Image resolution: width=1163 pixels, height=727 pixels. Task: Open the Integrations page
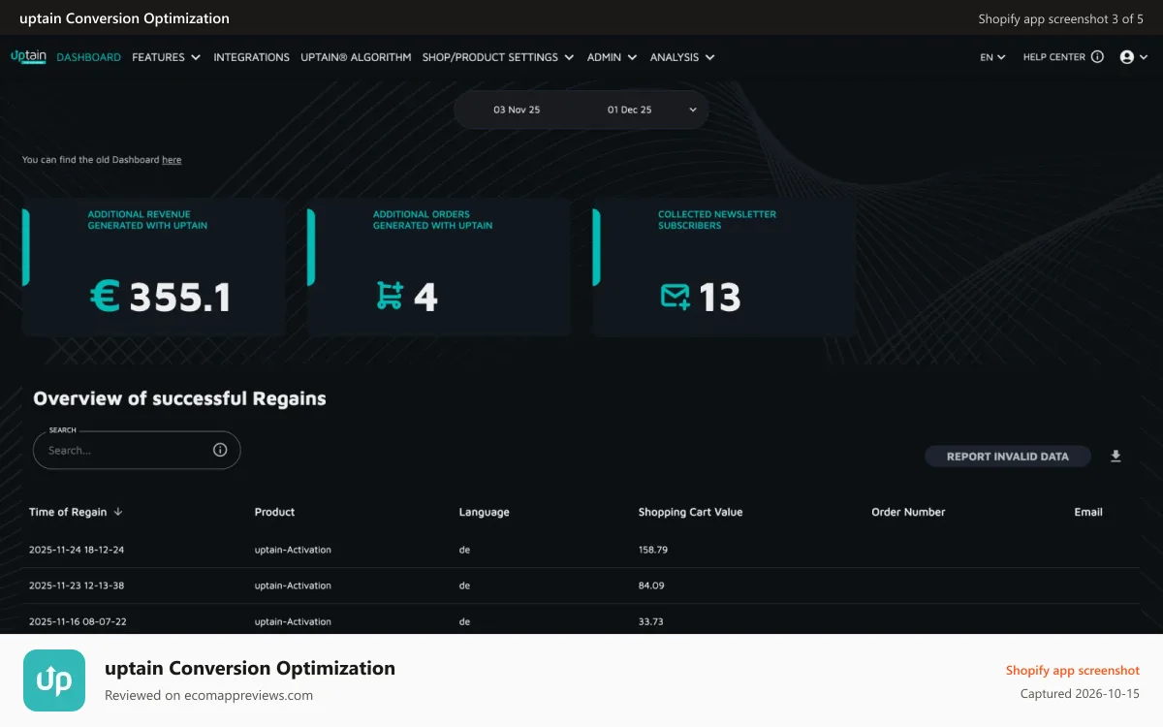(x=251, y=57)
